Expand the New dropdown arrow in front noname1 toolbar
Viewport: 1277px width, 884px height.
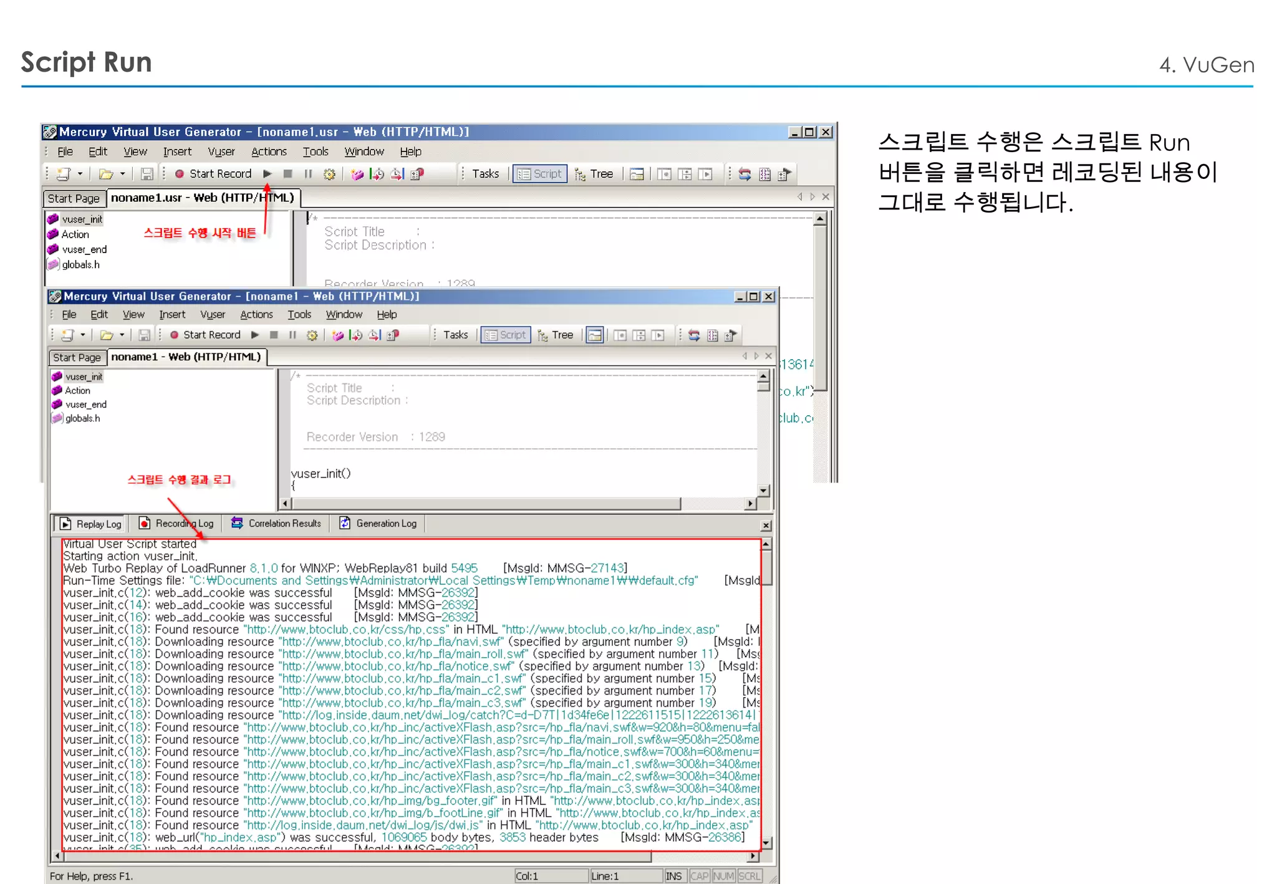click(x=82, y=335)
